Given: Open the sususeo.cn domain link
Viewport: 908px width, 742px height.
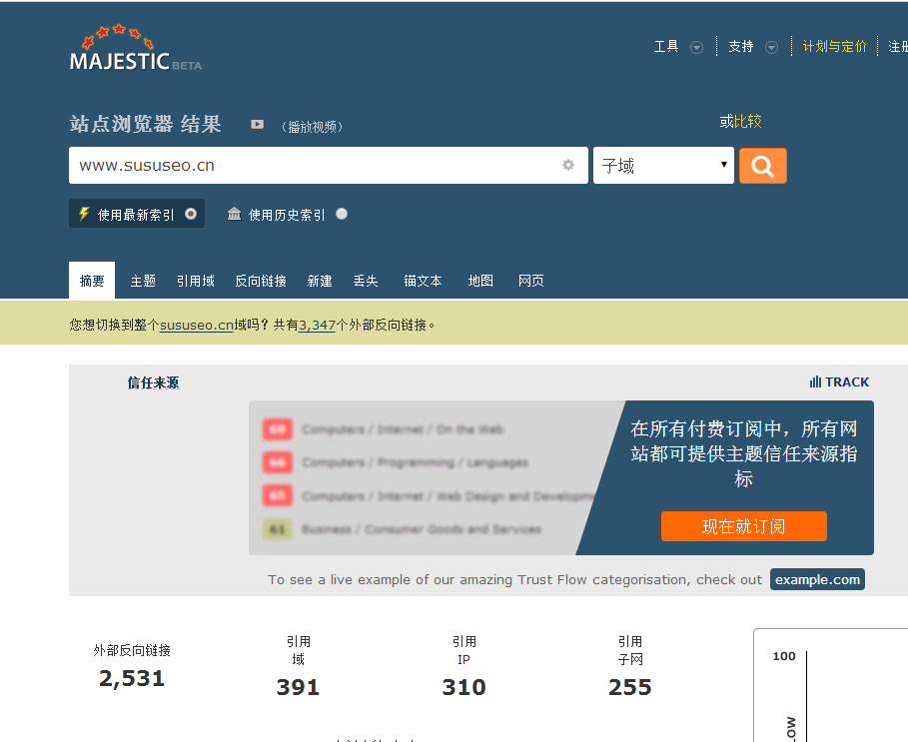Looking at the screenshot, I should coord(196,325).
